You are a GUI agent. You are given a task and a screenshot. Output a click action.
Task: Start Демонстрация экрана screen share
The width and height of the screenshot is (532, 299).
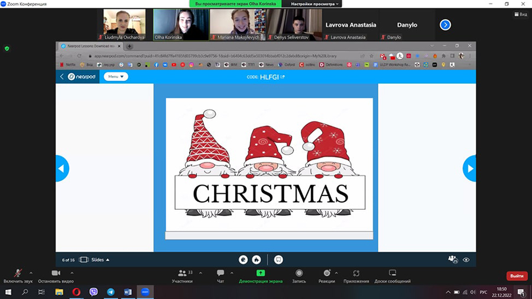point(261,276)
